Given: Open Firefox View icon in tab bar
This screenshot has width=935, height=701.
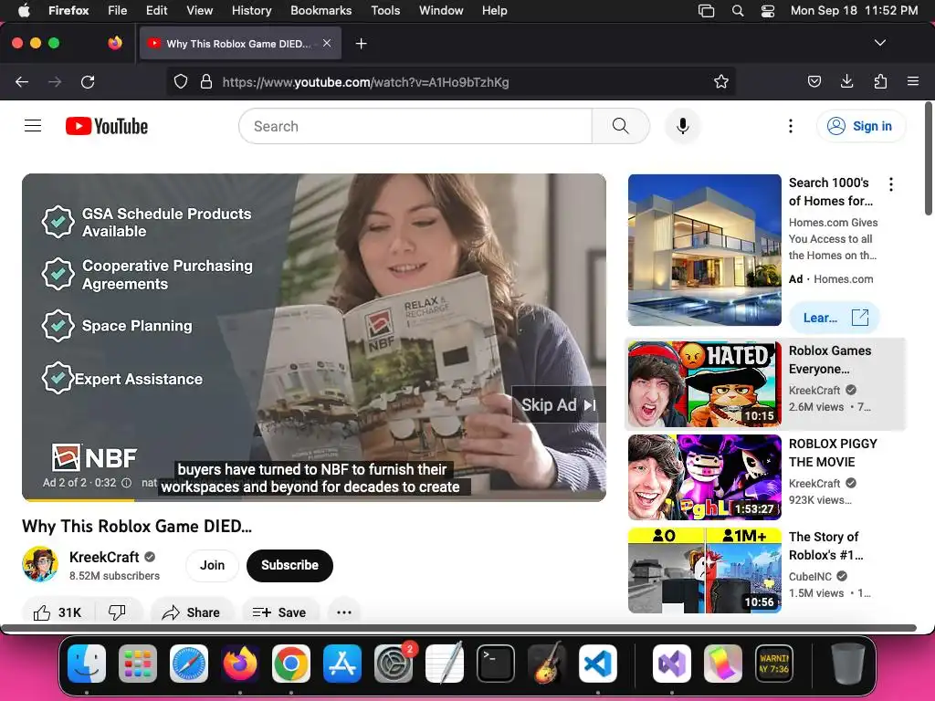Looking at the screenshot, I should click(x=115, y=43).
